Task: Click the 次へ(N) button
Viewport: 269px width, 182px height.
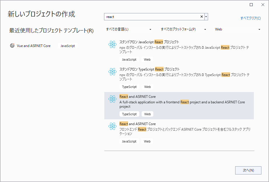Action: coord(248,170)
